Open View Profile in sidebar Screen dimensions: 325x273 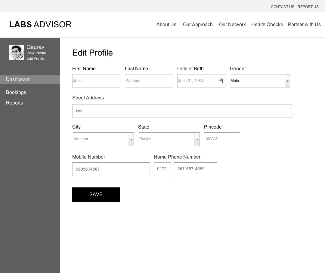[36, 53]
